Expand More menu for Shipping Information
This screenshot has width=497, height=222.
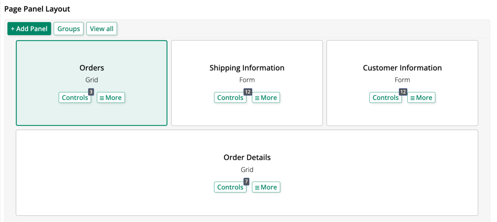[266, 98]
